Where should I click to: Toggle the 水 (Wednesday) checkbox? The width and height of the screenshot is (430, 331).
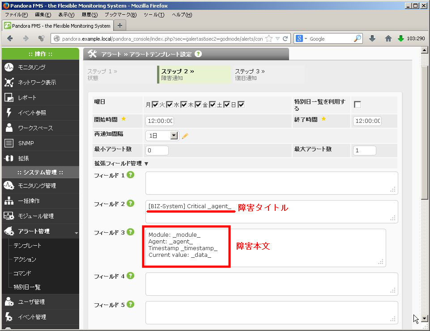pos(184,105)
